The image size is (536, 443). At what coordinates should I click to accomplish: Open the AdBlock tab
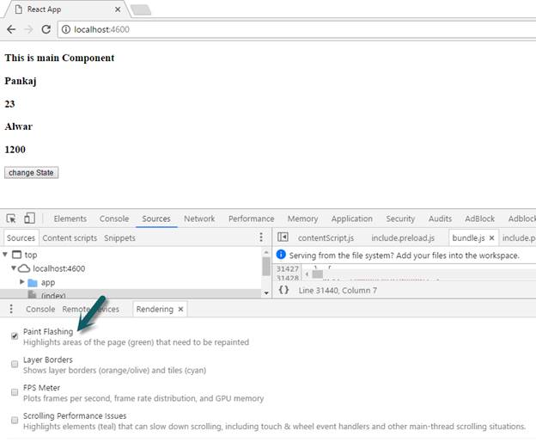tap(479, 218)
